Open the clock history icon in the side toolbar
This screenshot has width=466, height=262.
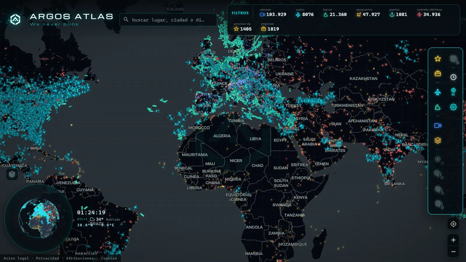tap(453, 77)
